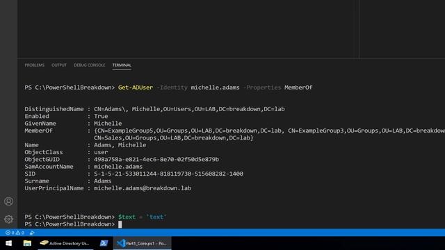Open the PowerShell taskbar icon
Screen dimensions: 445x250
click(104, 243)
